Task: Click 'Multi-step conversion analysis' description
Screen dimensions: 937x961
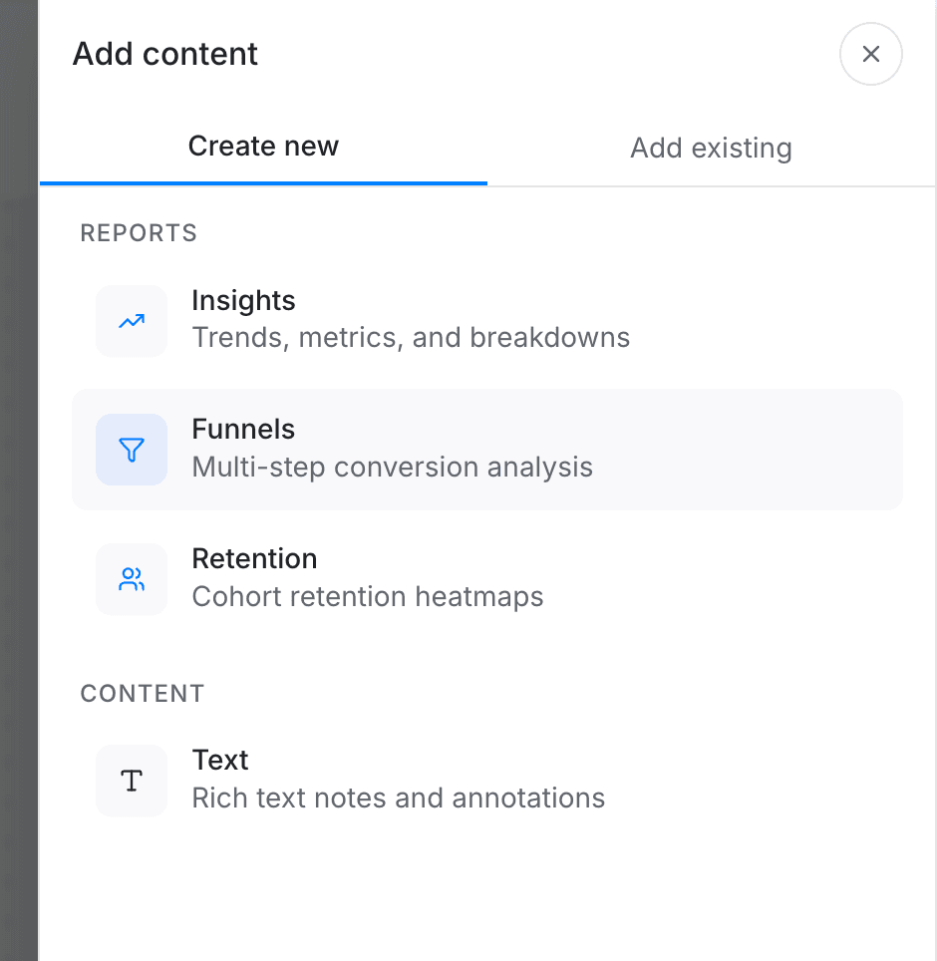Action: (392, 467)
